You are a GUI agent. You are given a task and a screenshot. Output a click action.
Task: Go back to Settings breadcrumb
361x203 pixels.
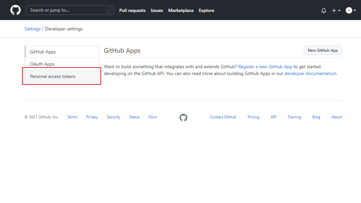(32, 29)
